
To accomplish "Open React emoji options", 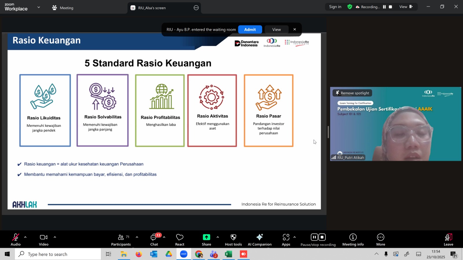I will pos(179,240).
